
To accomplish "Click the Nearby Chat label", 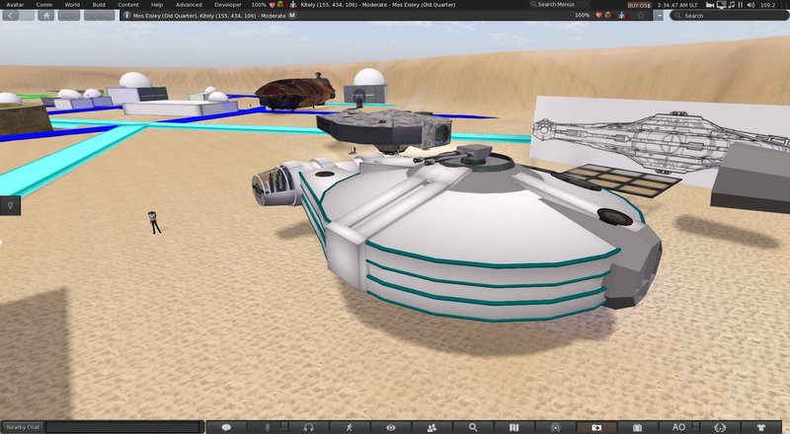I will point(23,427).
